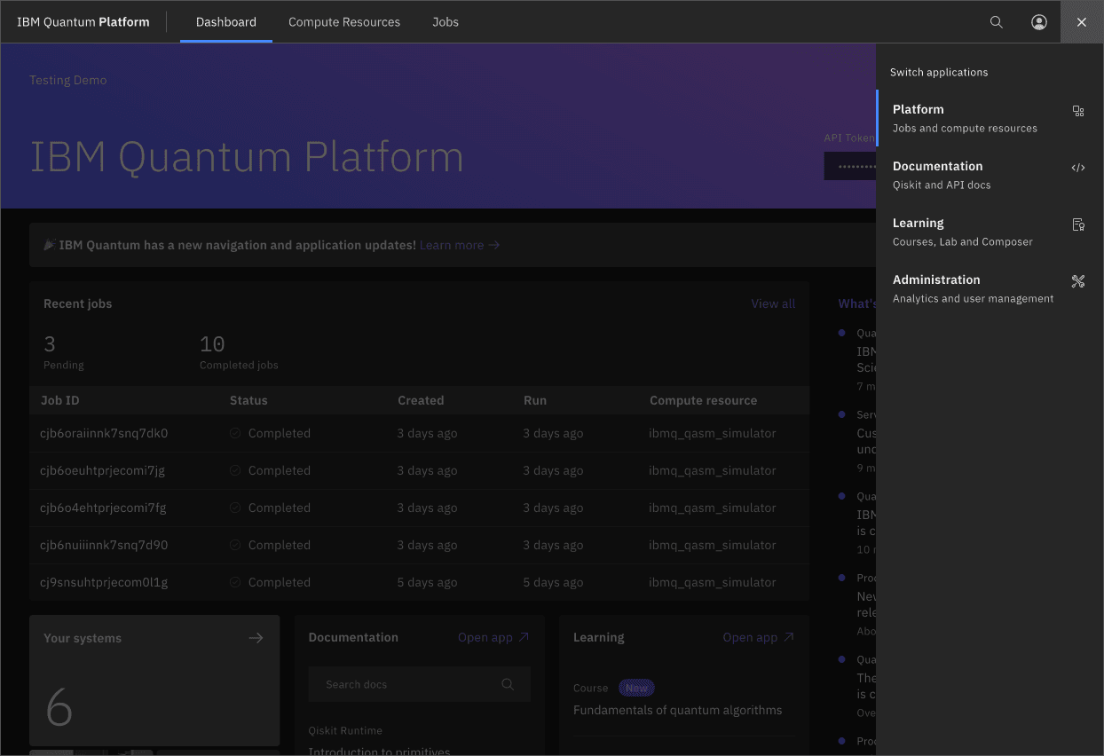Open job cjb6oraiinnk7snq7dk0
This screenshot has width=1104, height=756.
pos(104,433)
